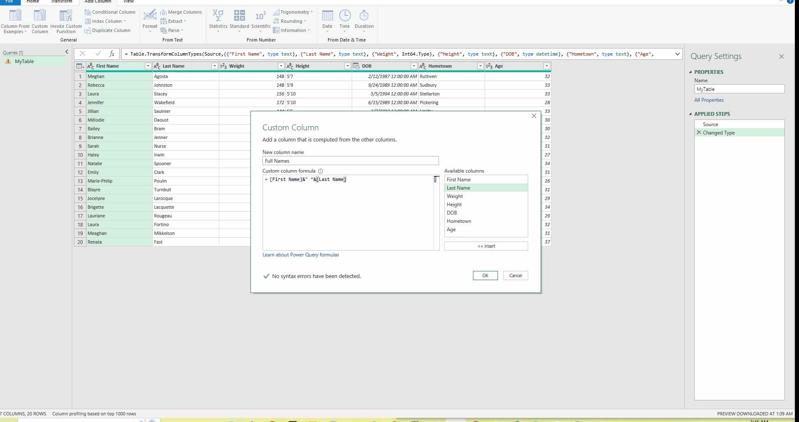Click Trigonometry option
Screen dimensions: 799x422
click(293, 12)
